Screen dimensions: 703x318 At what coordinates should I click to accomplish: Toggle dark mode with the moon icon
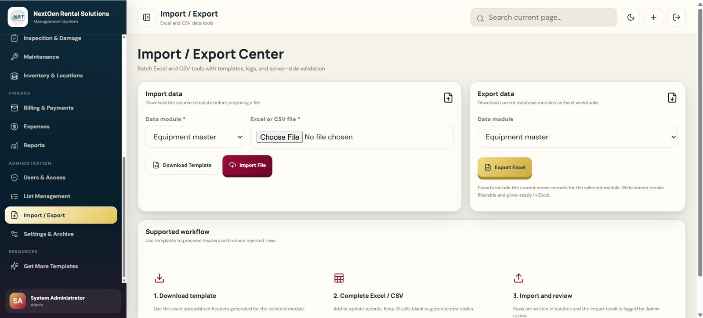pos(631,17)
